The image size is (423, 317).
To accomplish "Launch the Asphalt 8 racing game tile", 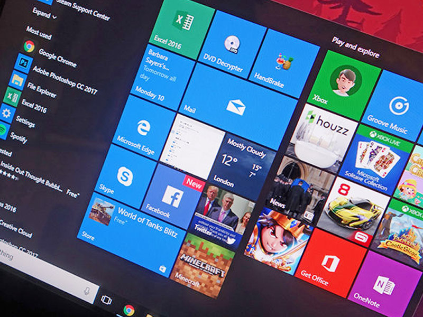I will point(353,212).
